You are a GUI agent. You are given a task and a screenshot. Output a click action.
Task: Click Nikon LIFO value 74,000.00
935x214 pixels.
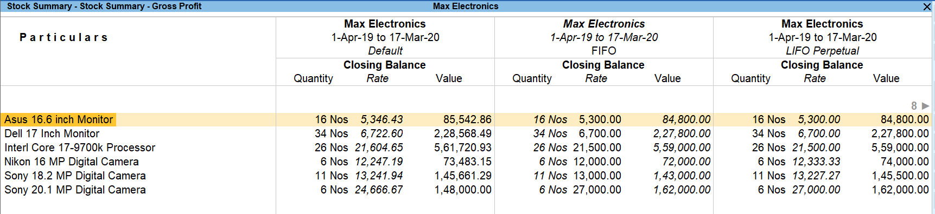click(x=905, y=162)
